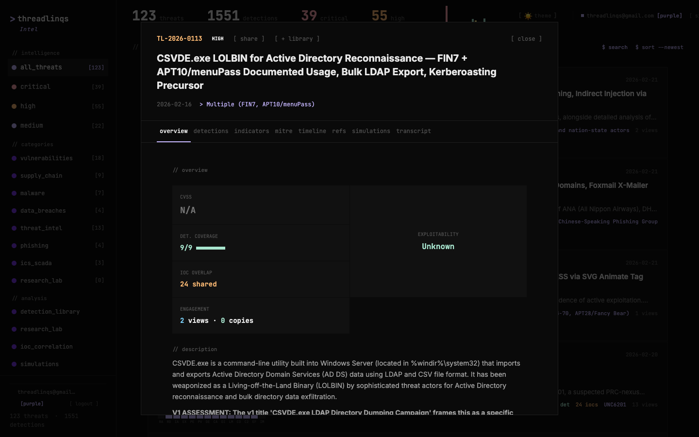The image size is (699, 437).
Task: Select the red critical dot icon in sidebar
Action: [14, 86]
